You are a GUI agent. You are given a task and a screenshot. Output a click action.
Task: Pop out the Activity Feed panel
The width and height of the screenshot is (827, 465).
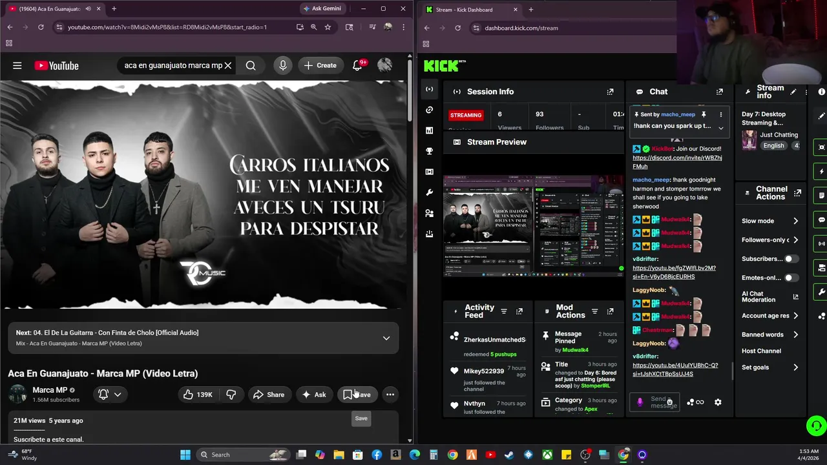tap(519, 311)
